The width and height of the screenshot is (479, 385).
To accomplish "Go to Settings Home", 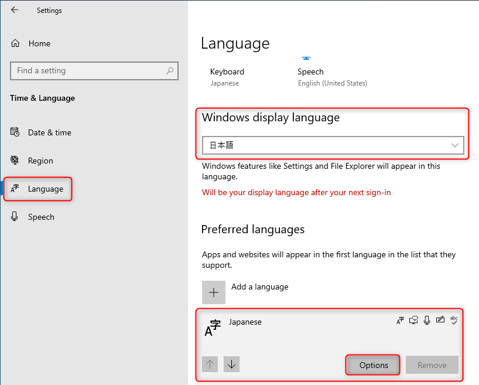I will [x=39, y=43].
